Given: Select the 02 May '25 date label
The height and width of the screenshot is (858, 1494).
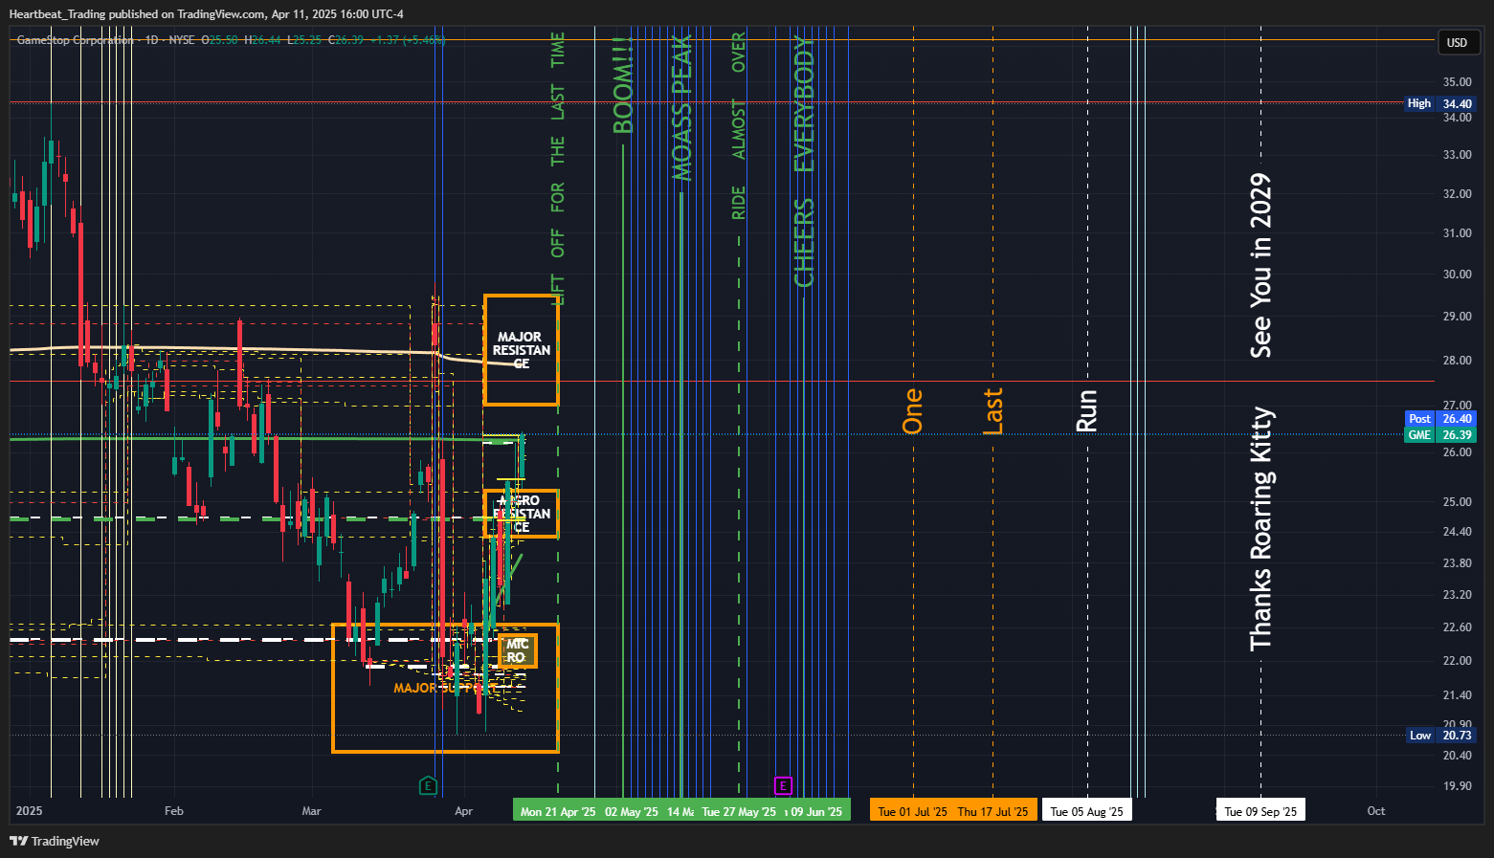Looking at the screenshot, I should tap(632, 811).
